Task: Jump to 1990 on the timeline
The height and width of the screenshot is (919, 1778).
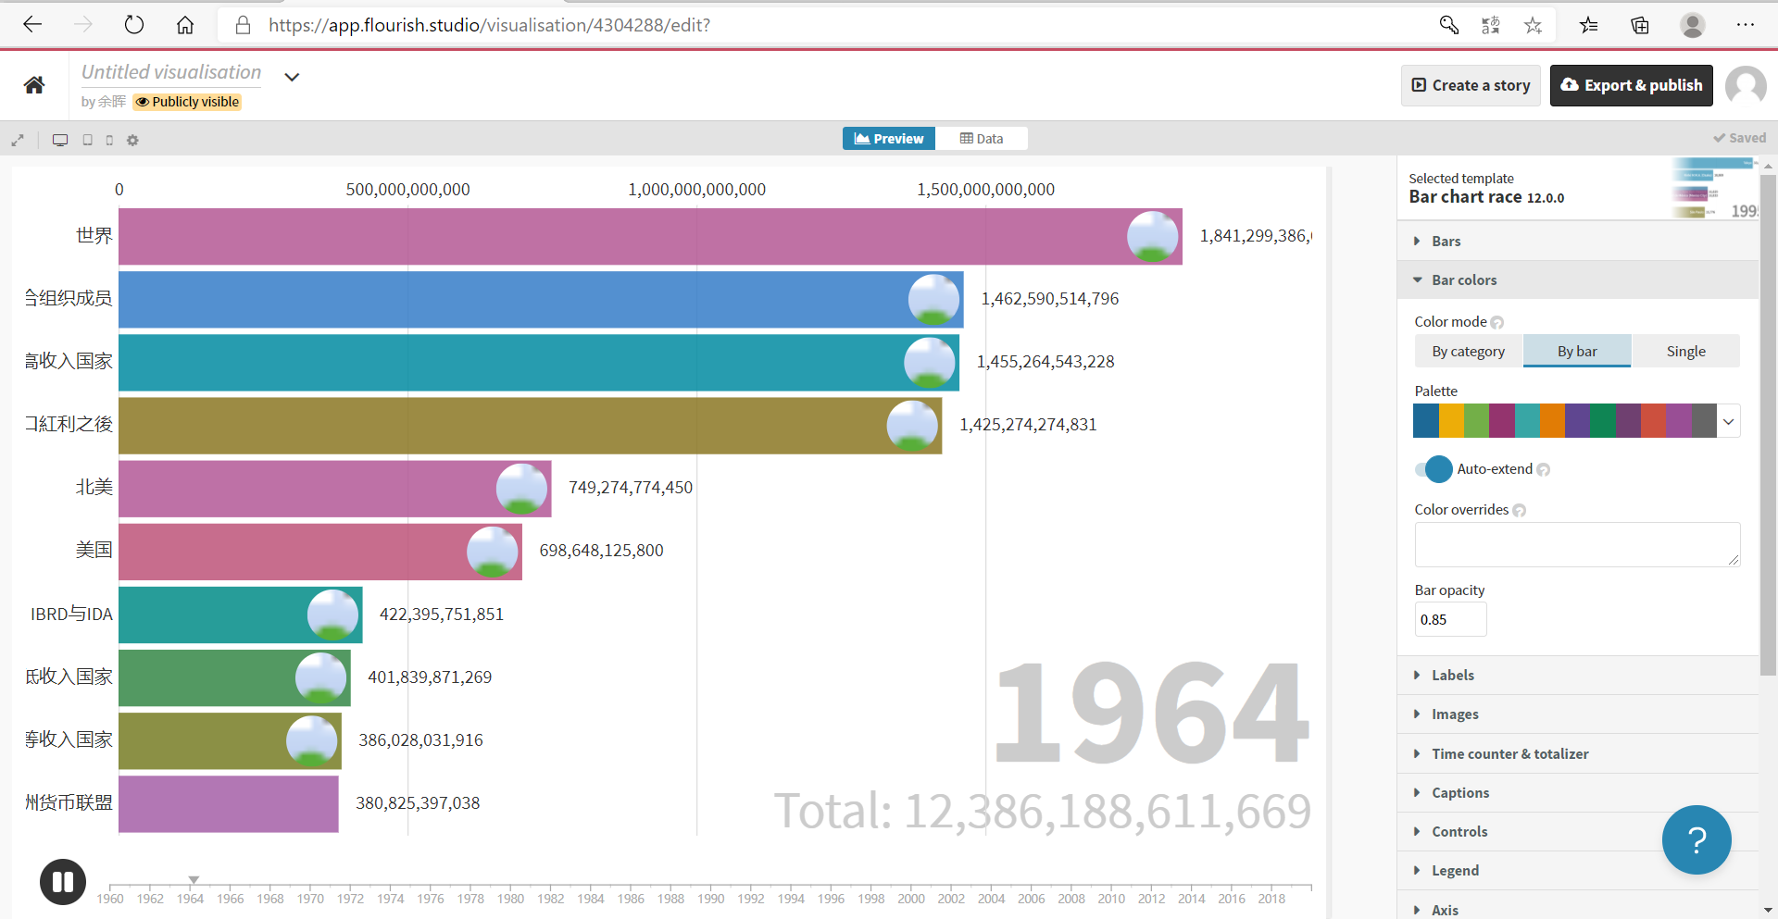Action: pyautogui.click(x=711, y=898)
